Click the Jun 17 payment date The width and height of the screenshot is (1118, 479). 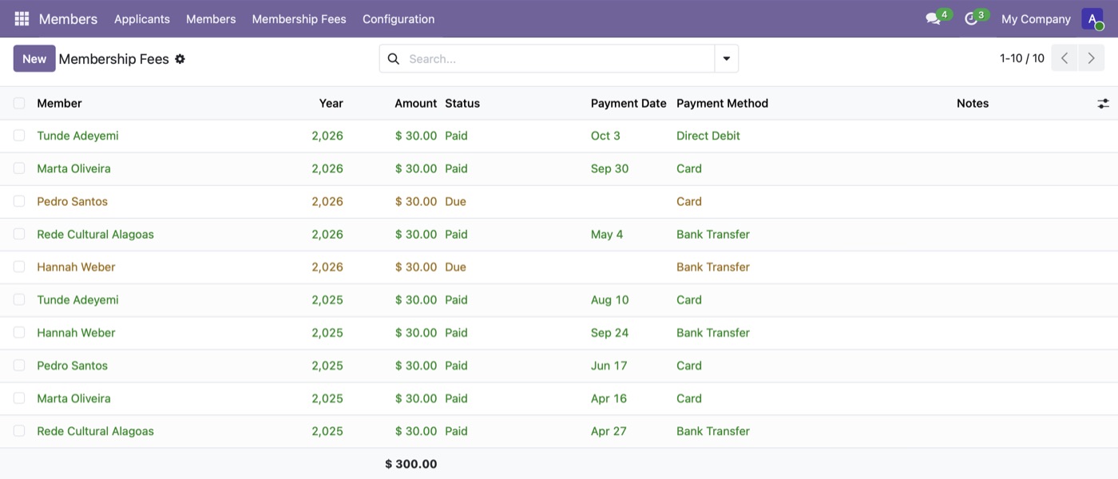609,365
